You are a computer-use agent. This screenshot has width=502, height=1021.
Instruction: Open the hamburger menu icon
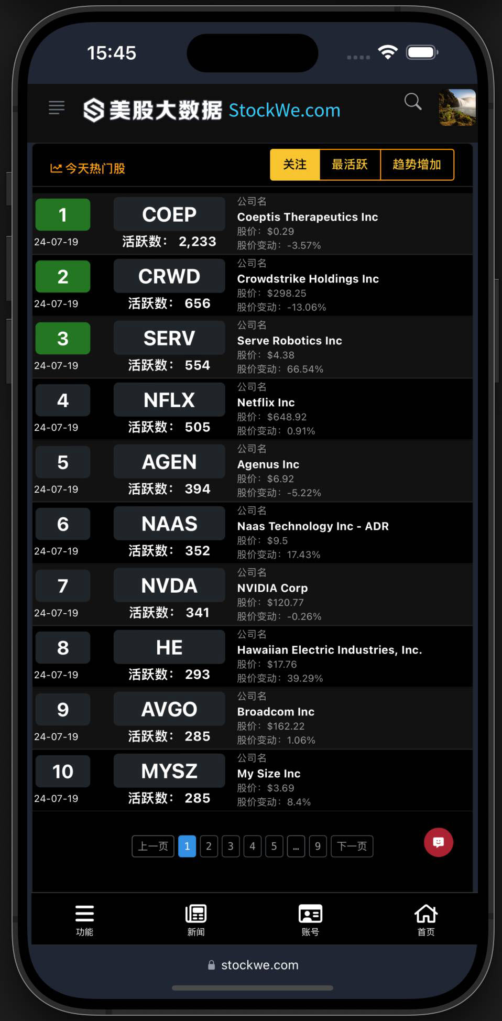[x=57, y=108]
